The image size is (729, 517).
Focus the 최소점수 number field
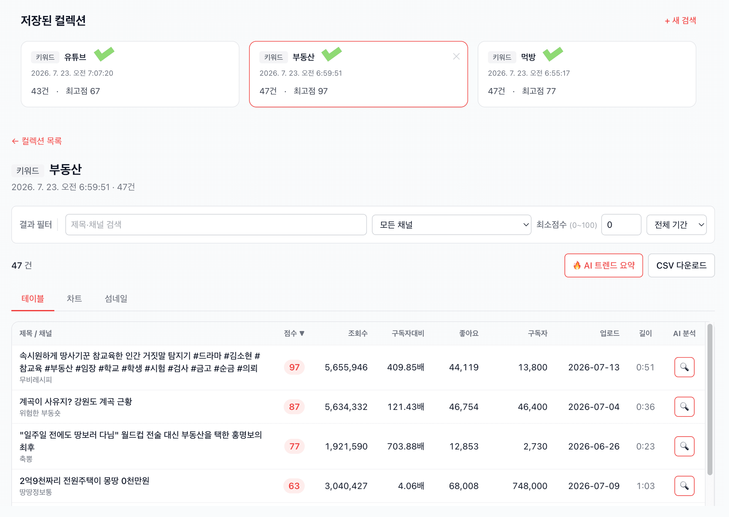pos(621,225)
